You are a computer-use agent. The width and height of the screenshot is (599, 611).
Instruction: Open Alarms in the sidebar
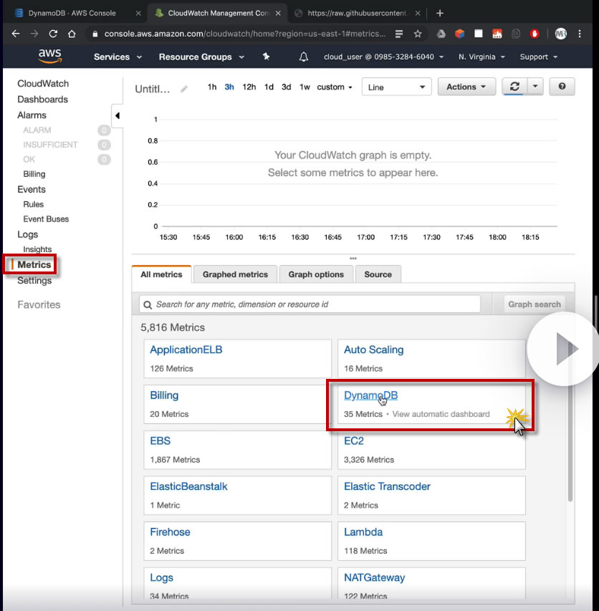click(x=32, y=115)
